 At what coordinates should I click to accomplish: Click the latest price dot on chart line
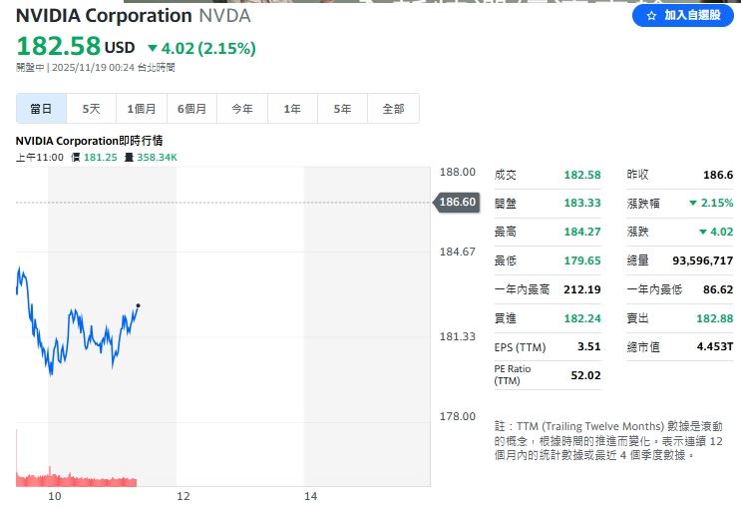(x=138, y=304)
